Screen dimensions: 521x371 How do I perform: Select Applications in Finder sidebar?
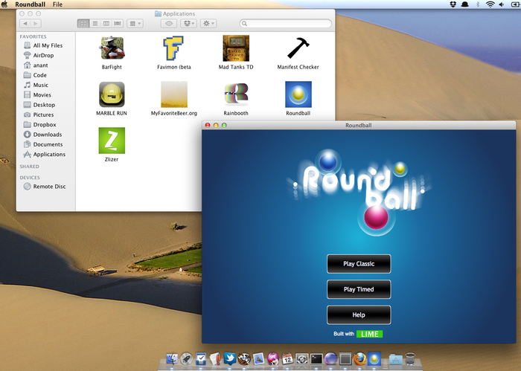tap(45, 155)
